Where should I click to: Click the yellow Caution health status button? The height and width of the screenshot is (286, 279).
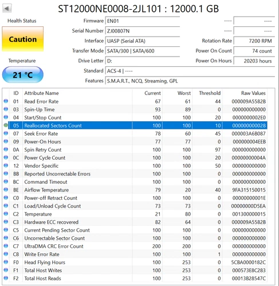(23, 39)
